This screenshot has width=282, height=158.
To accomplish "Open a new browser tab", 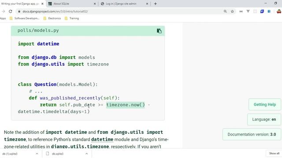I will (156, 4).
